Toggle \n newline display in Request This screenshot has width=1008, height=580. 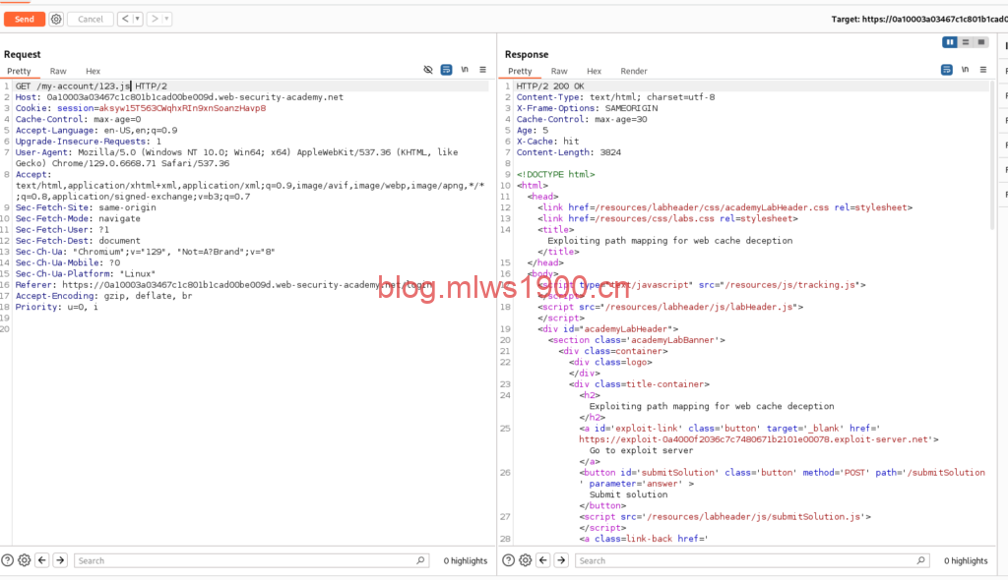click(465, 70)
